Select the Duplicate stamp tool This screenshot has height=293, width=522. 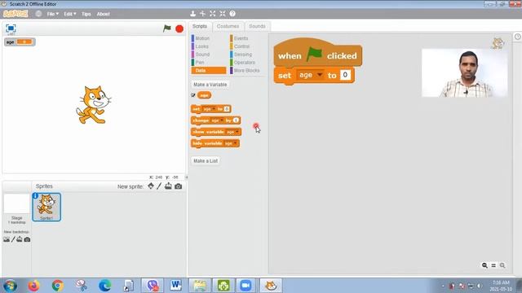pyautogui.click(x=192, y=14)
